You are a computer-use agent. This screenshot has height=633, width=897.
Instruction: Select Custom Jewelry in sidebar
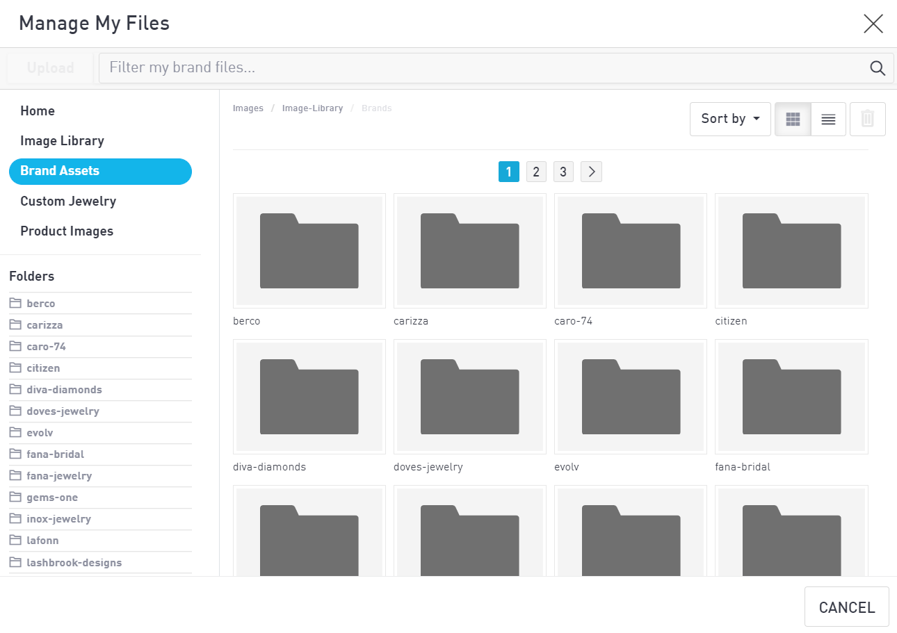[68, 202]
